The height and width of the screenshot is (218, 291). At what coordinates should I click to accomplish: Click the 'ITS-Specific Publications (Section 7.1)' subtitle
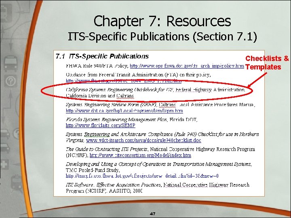pos(162,36)
